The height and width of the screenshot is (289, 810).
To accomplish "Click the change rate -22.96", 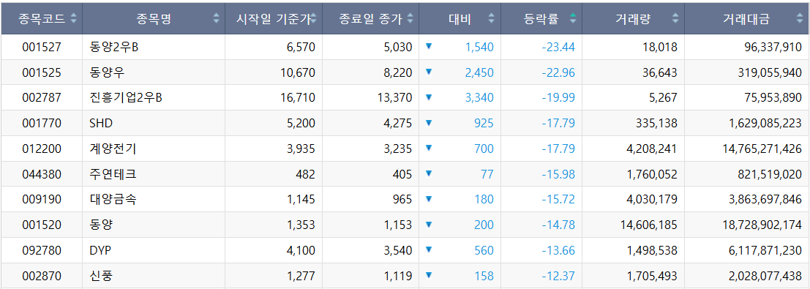I will (x=558, y=73).
